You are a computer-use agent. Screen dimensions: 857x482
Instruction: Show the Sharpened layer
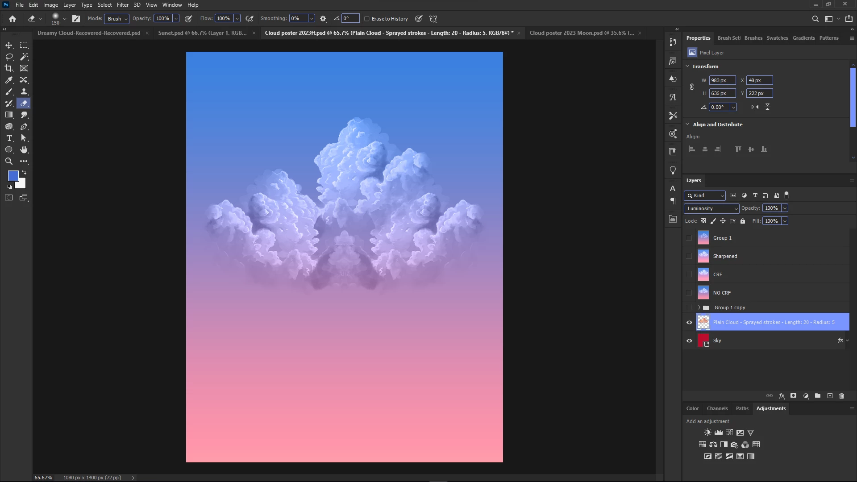(x=689, y=256)
